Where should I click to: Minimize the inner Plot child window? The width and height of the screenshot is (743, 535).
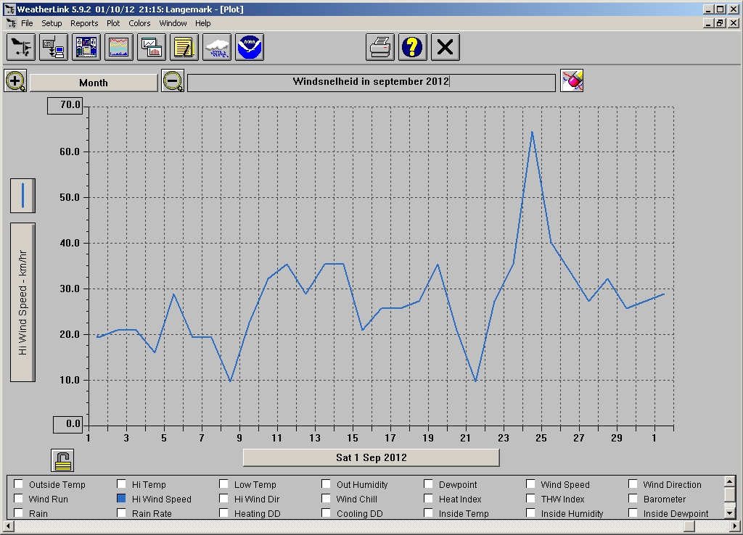[x=709, y=23]
